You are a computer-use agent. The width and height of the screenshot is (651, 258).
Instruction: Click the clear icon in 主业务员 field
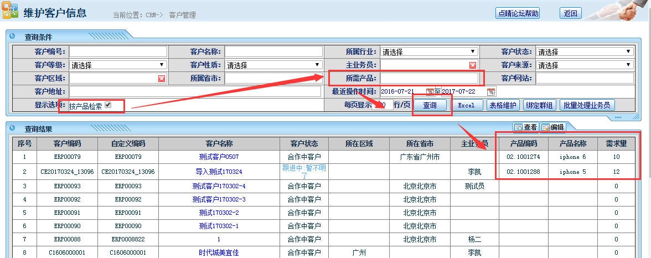coord(473,65)
